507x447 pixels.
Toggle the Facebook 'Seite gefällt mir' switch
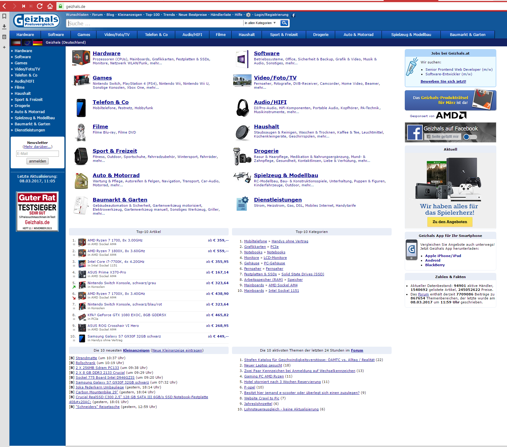click(470, 137)
